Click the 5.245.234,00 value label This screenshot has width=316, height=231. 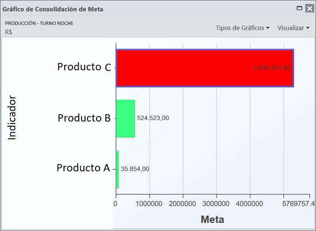pos(272,68)
